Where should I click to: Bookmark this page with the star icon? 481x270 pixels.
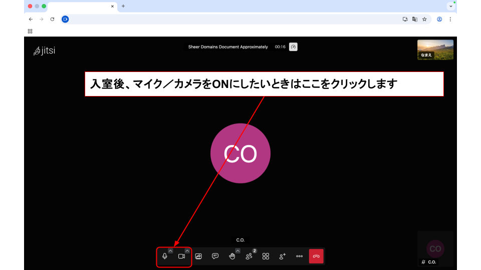click(424, 19)
